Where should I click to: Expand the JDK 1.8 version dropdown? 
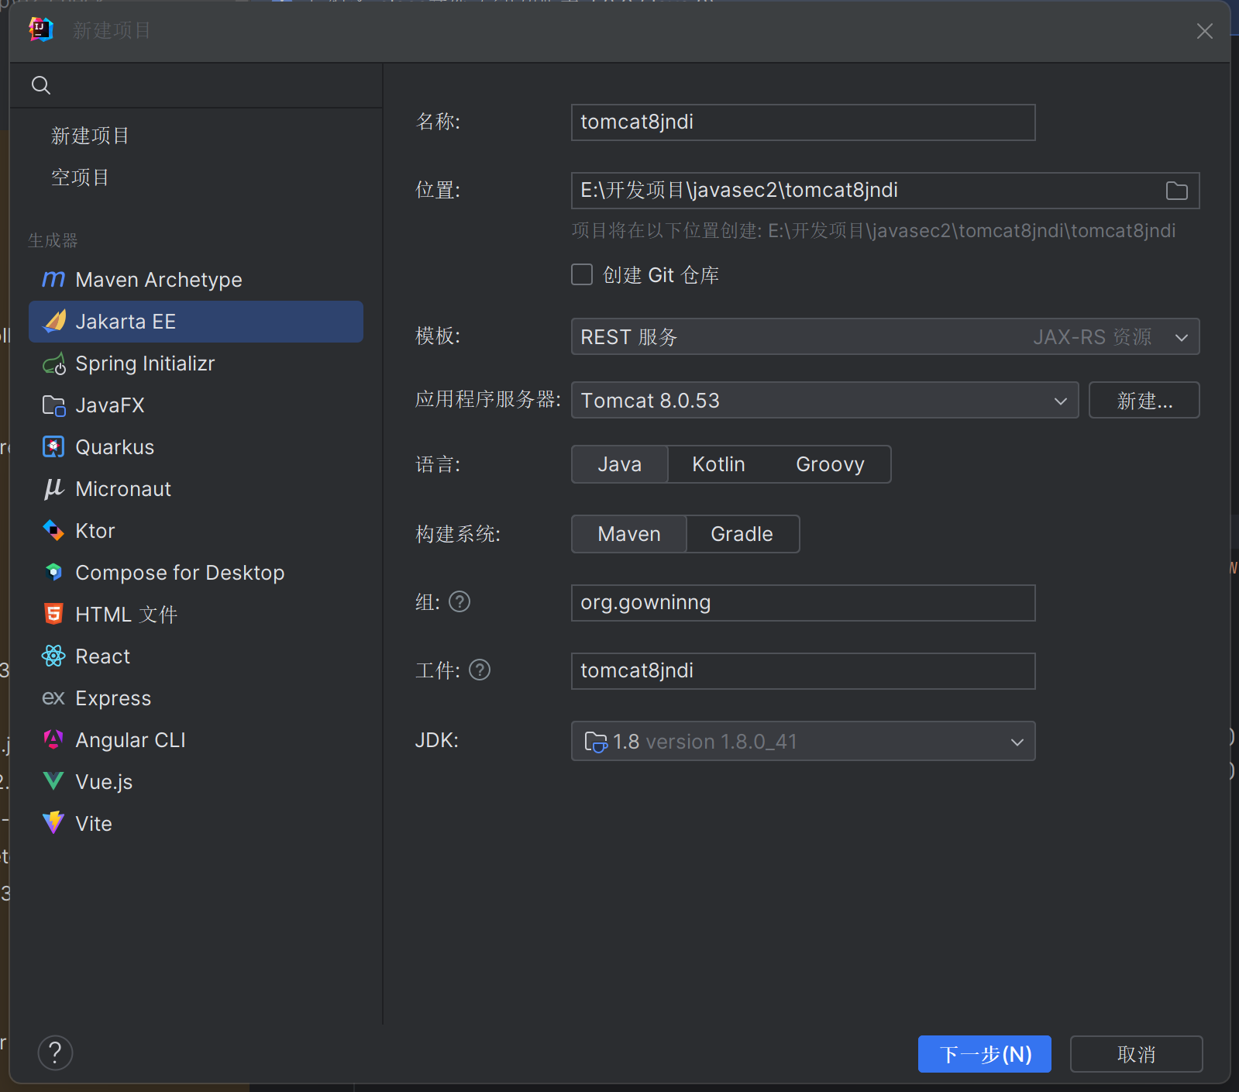point(802,742)
